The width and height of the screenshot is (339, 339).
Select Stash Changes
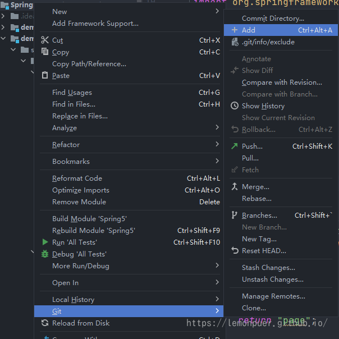coord(281,267)
